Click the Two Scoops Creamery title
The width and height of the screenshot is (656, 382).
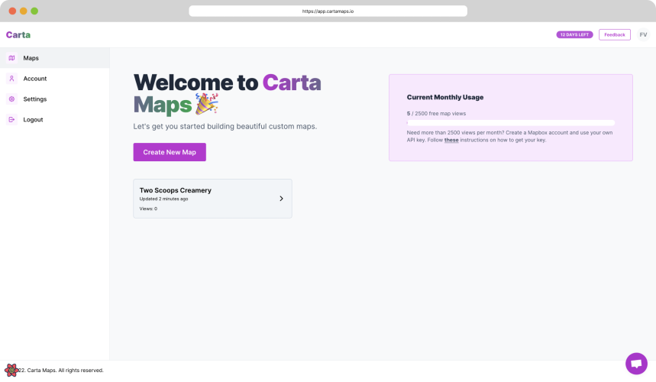176,190
